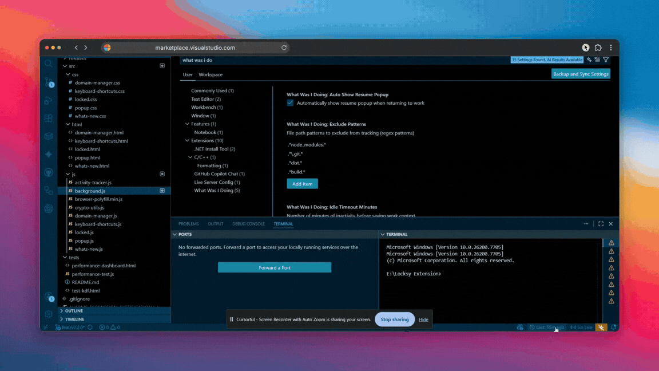Go back with the browser arrow
Viewport: 659px width, 371px height.
click(76, 48)
